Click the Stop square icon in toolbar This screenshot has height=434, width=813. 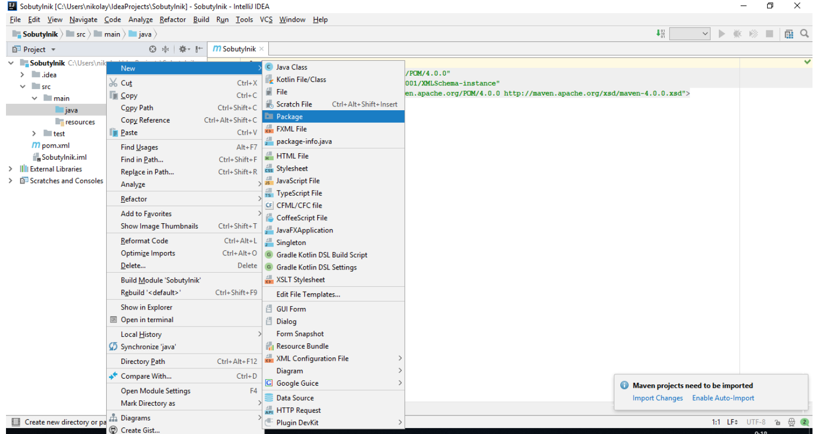click(769, 34)
